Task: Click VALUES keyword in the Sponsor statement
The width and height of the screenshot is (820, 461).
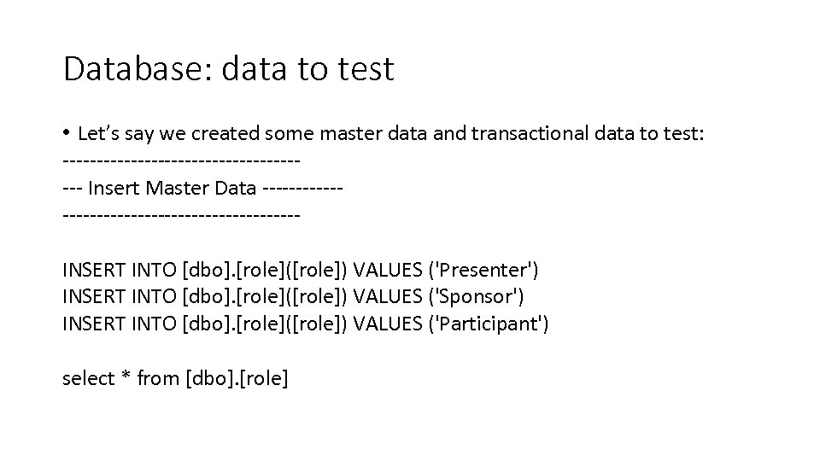Action: 388,296
